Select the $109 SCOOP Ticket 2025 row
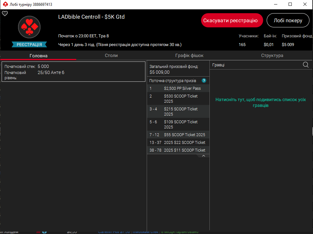Image resolution: width=313 pixels, height=234 pixels. point(178,124)
